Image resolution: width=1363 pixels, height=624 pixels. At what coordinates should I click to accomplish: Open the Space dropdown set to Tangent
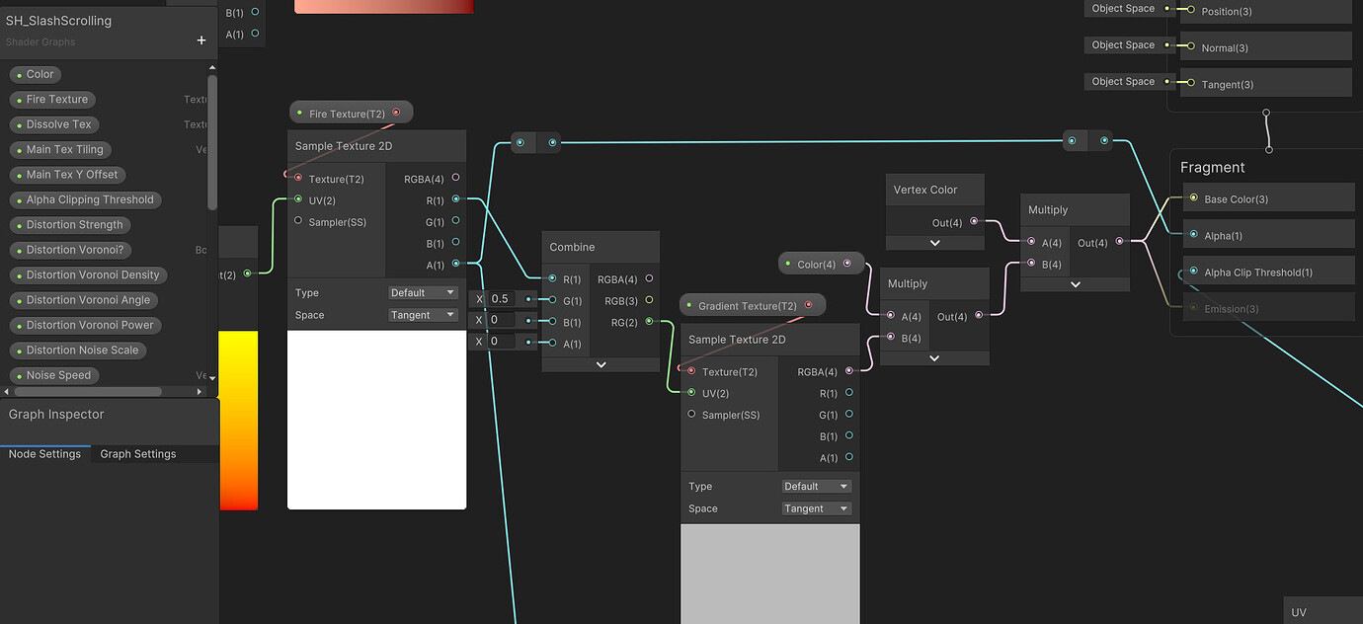[x=423, y=314]
